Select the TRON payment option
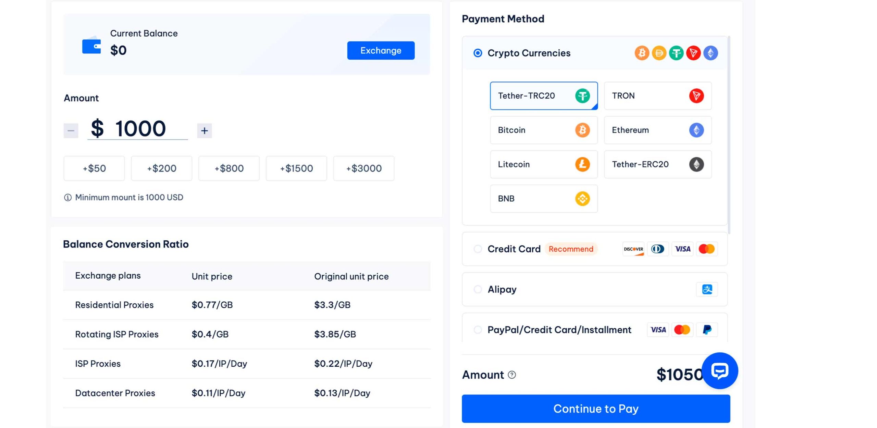The width and height of the screenshot is (877, 428). (x=657, y=96)
